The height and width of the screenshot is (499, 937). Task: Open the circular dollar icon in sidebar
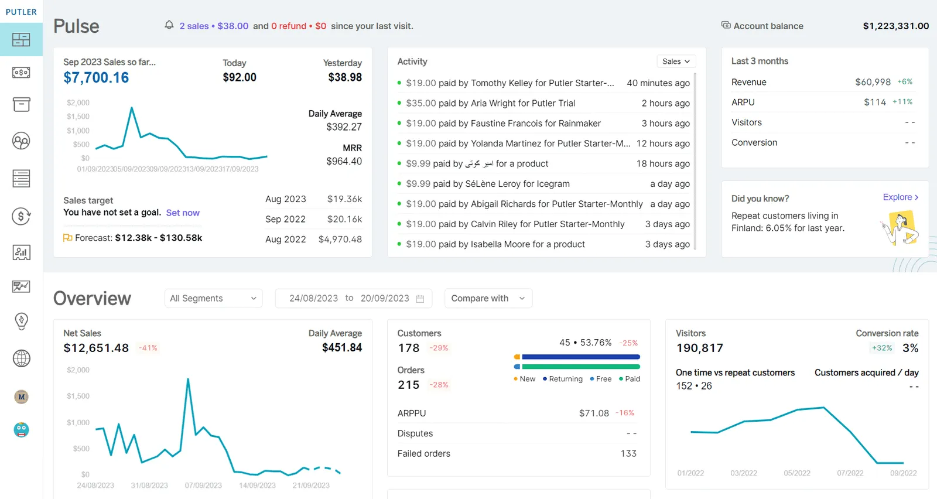point(21,216)
